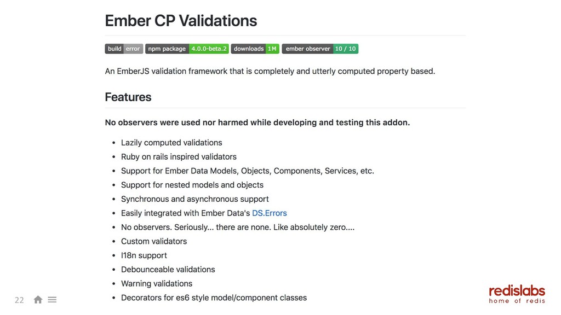561x315 pixels.
Task: Select the I18n support bullet item
Action: (144, 255)
